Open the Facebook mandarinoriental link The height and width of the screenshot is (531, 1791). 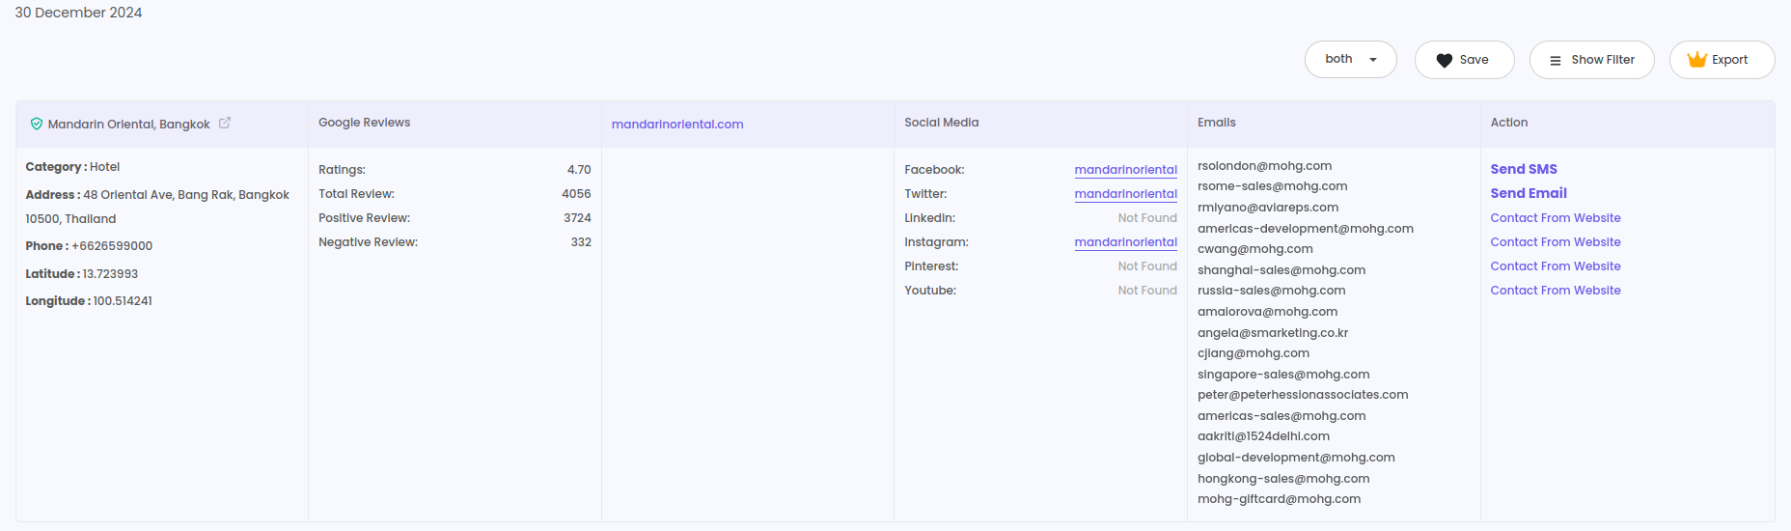coord(1125,170)
